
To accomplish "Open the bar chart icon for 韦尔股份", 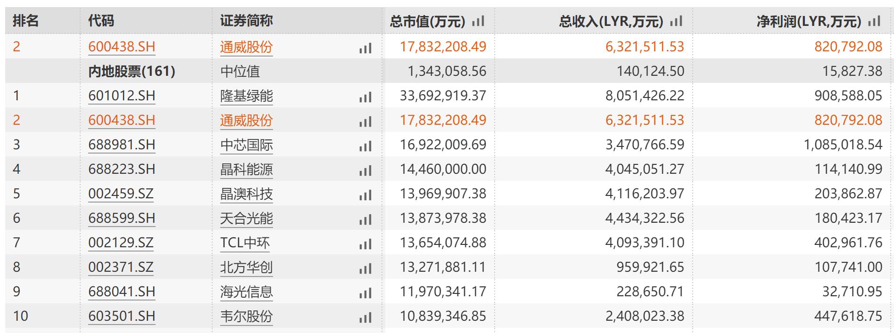I will [365, 317].
